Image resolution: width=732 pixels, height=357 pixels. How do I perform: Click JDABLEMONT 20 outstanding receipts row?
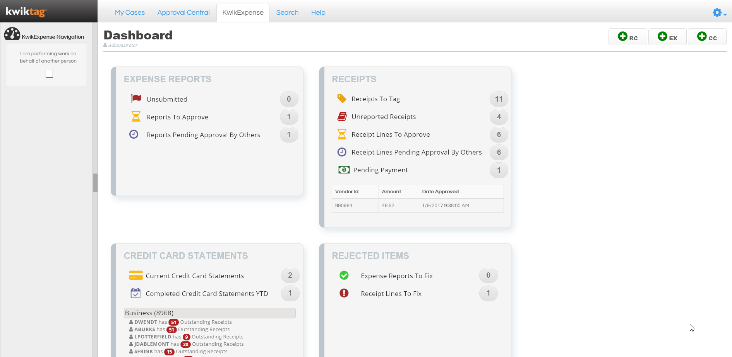coord(186,344)
